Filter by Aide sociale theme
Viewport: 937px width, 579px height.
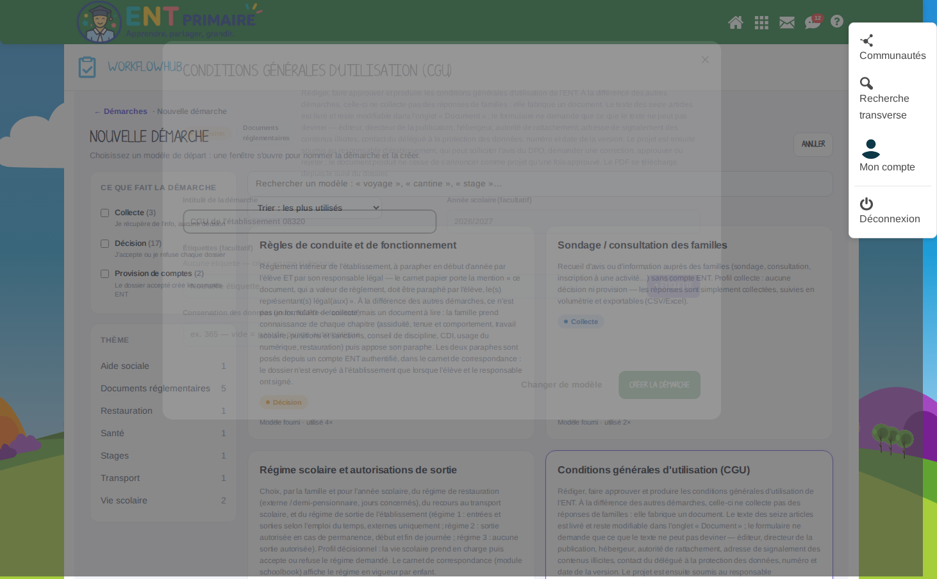coord(163,366)
